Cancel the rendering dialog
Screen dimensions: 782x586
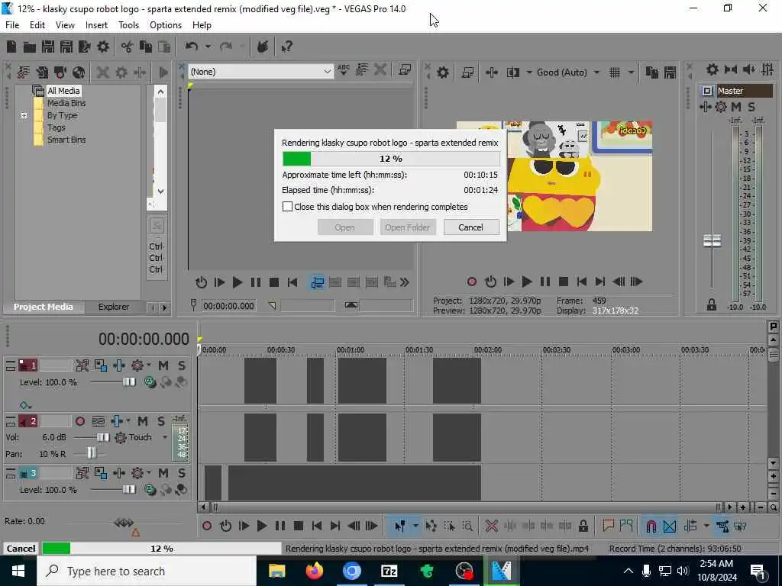[470, 227]
